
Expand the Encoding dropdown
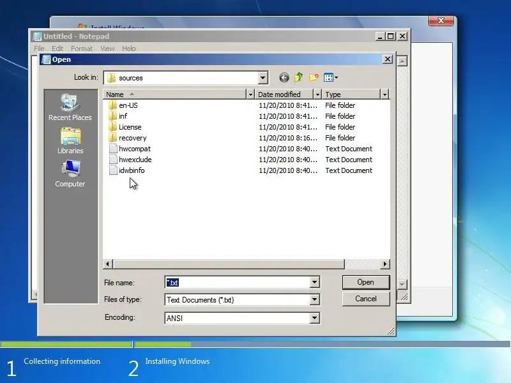[314, 318]
